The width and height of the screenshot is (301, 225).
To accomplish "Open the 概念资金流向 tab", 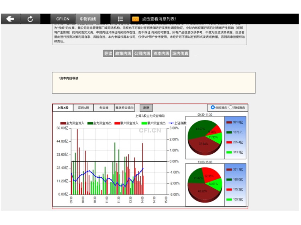I will tap(124, 108).
